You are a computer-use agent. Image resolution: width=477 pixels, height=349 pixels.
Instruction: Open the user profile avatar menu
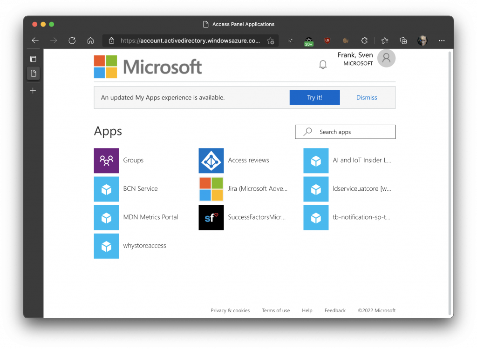pyautogui.click(x=386, y=58)
